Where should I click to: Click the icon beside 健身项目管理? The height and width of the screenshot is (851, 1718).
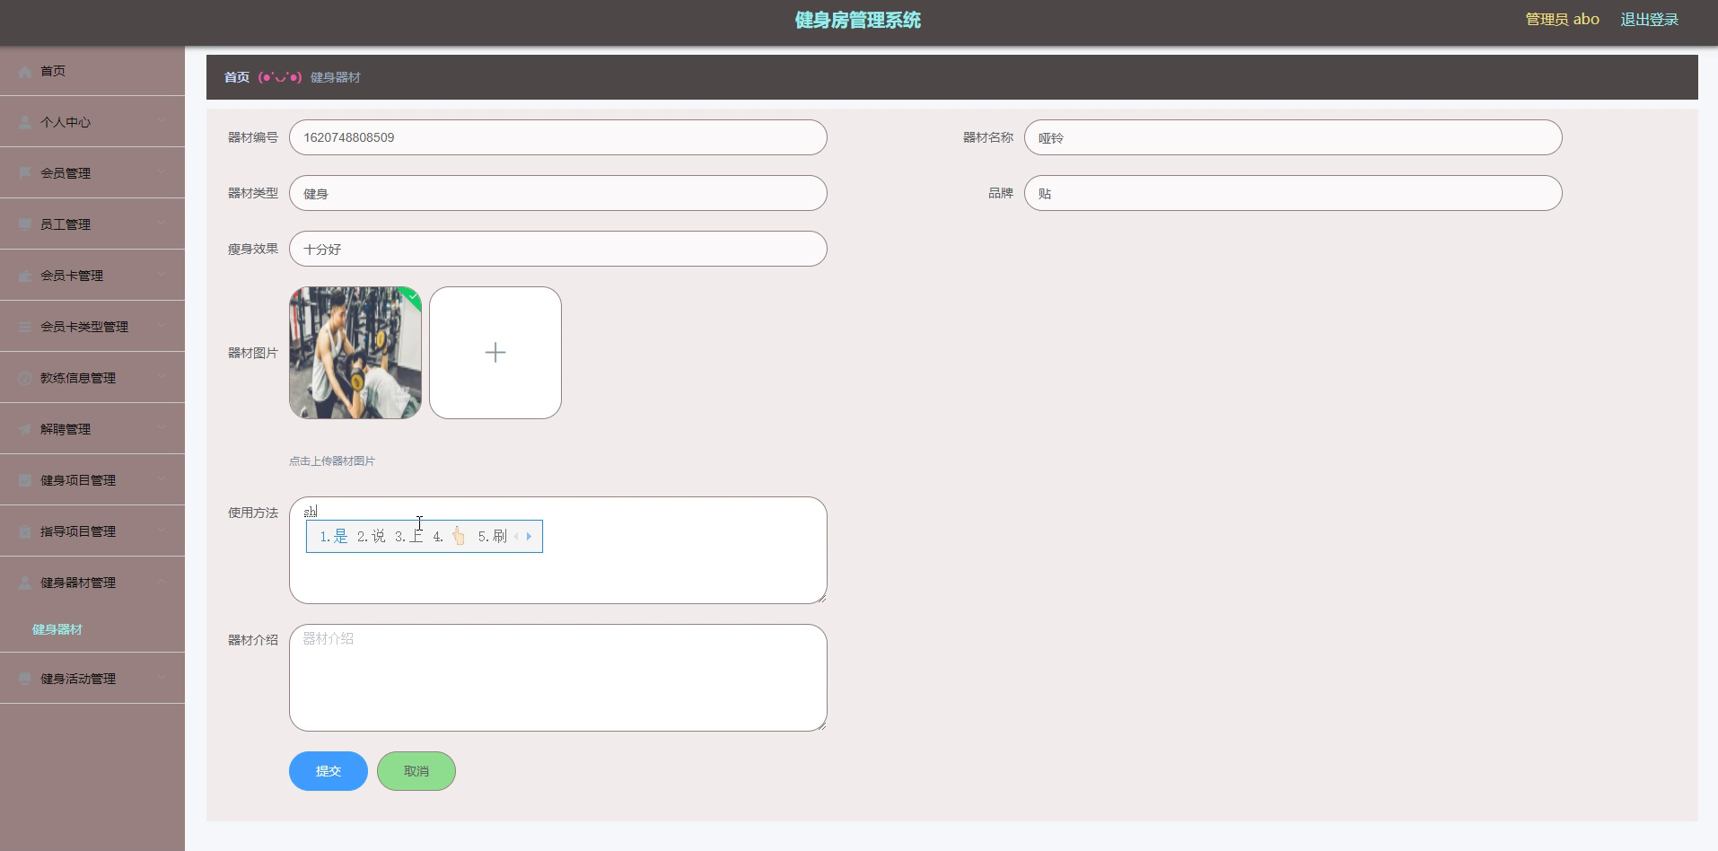(25, 480)
